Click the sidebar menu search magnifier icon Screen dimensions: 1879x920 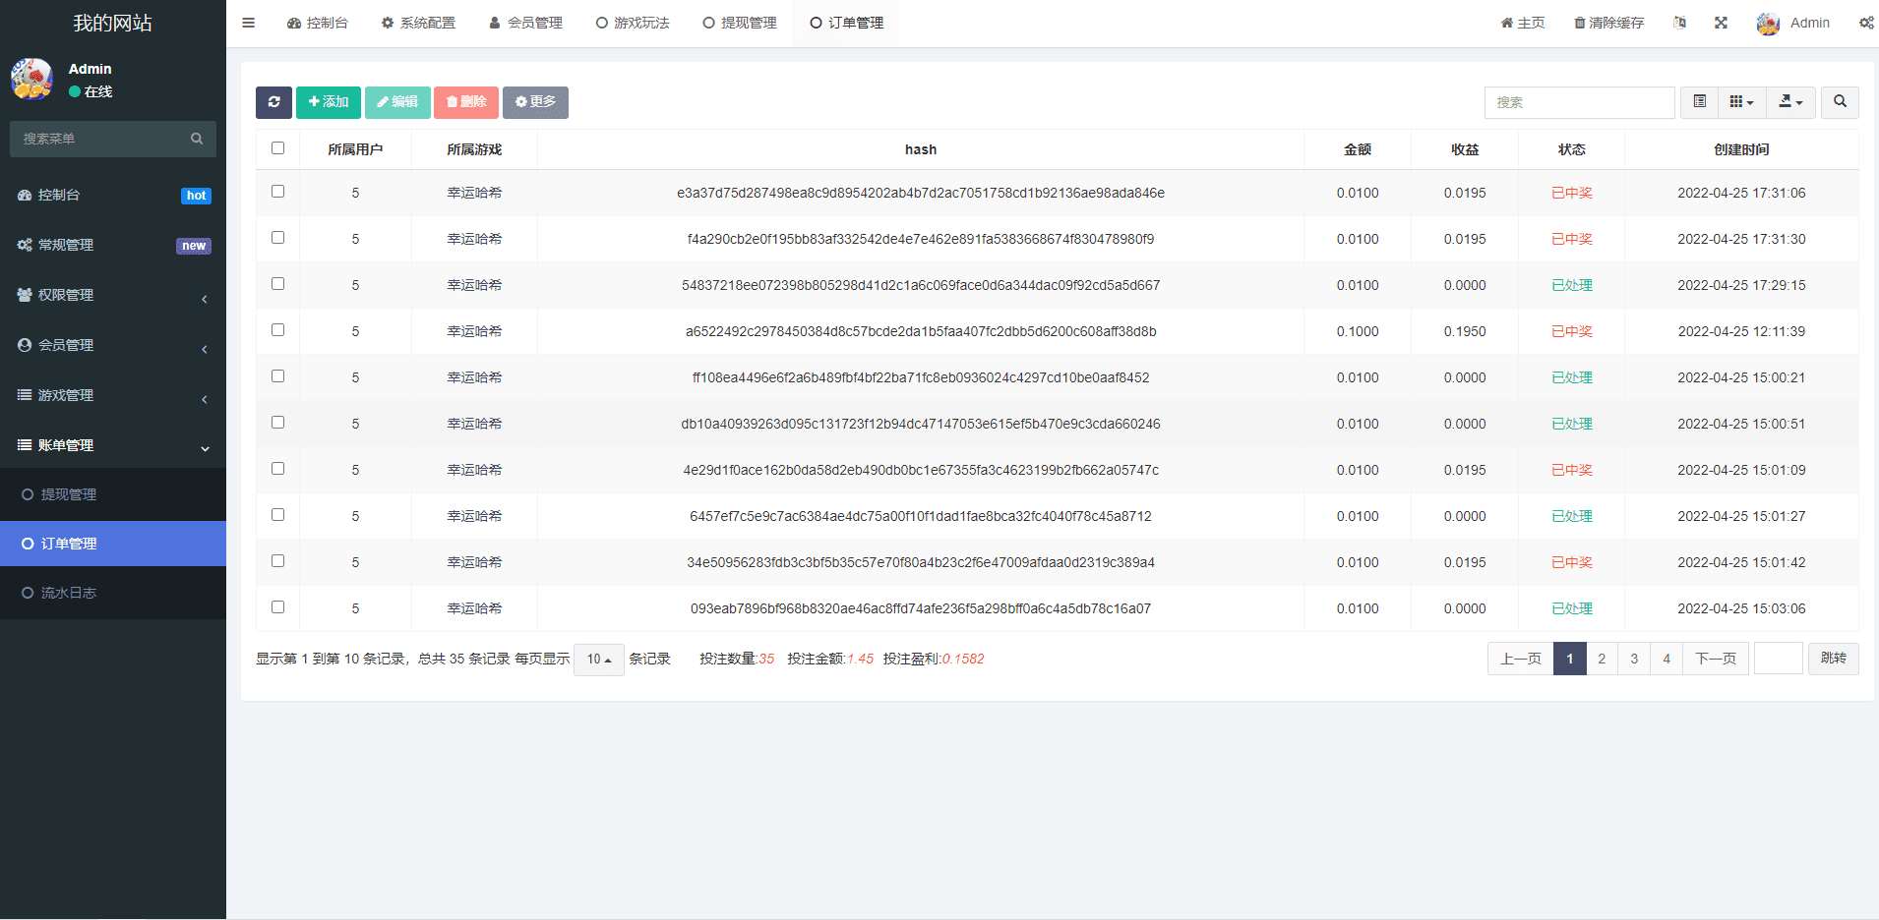coord(197,139)
